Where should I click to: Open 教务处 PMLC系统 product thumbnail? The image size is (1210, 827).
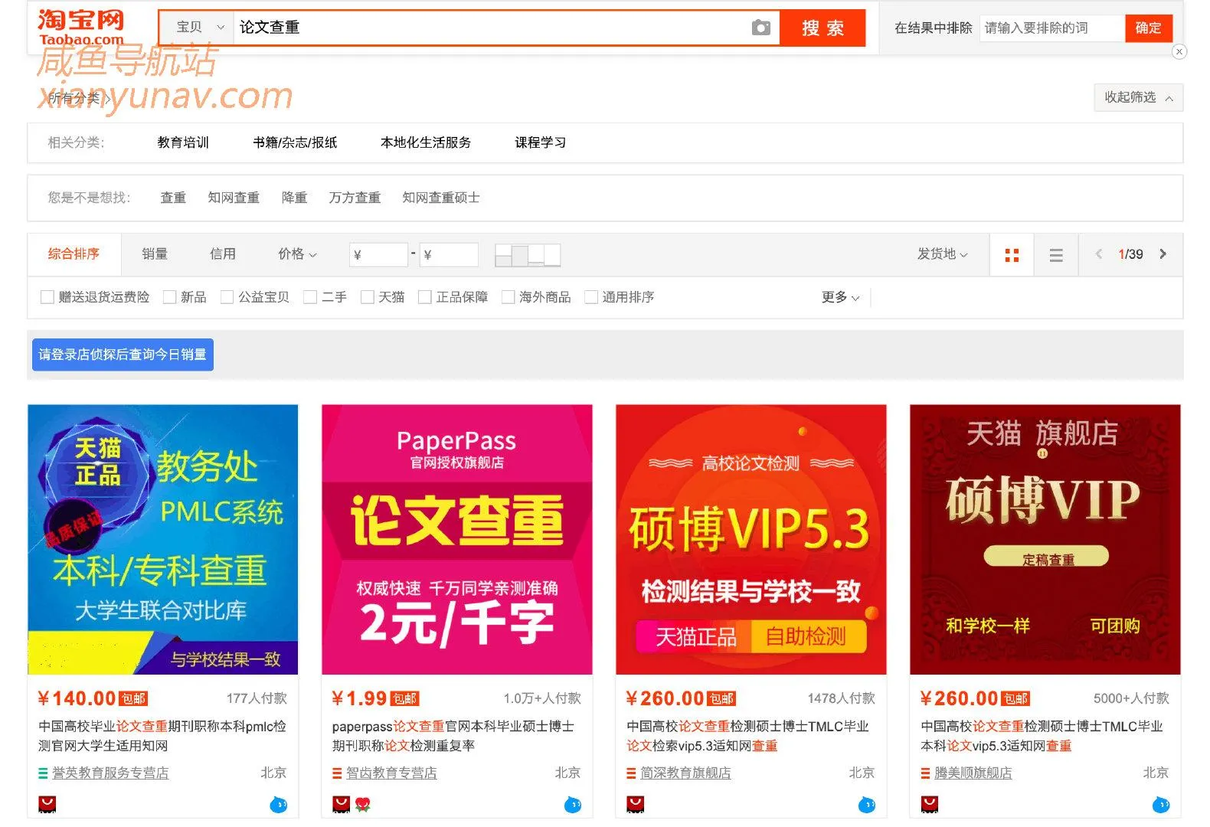[163, 540]
